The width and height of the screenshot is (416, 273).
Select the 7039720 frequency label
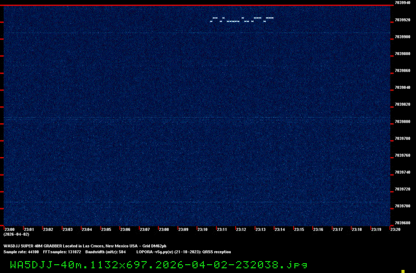[x=402, y=189]
